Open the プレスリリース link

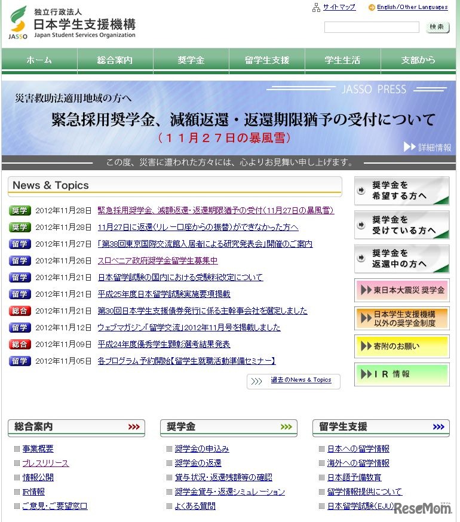pos(45,463)
